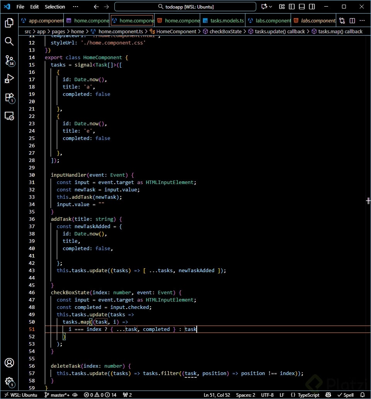
Task: Click the Accounts icon
Action: click(x=9, y=363)
